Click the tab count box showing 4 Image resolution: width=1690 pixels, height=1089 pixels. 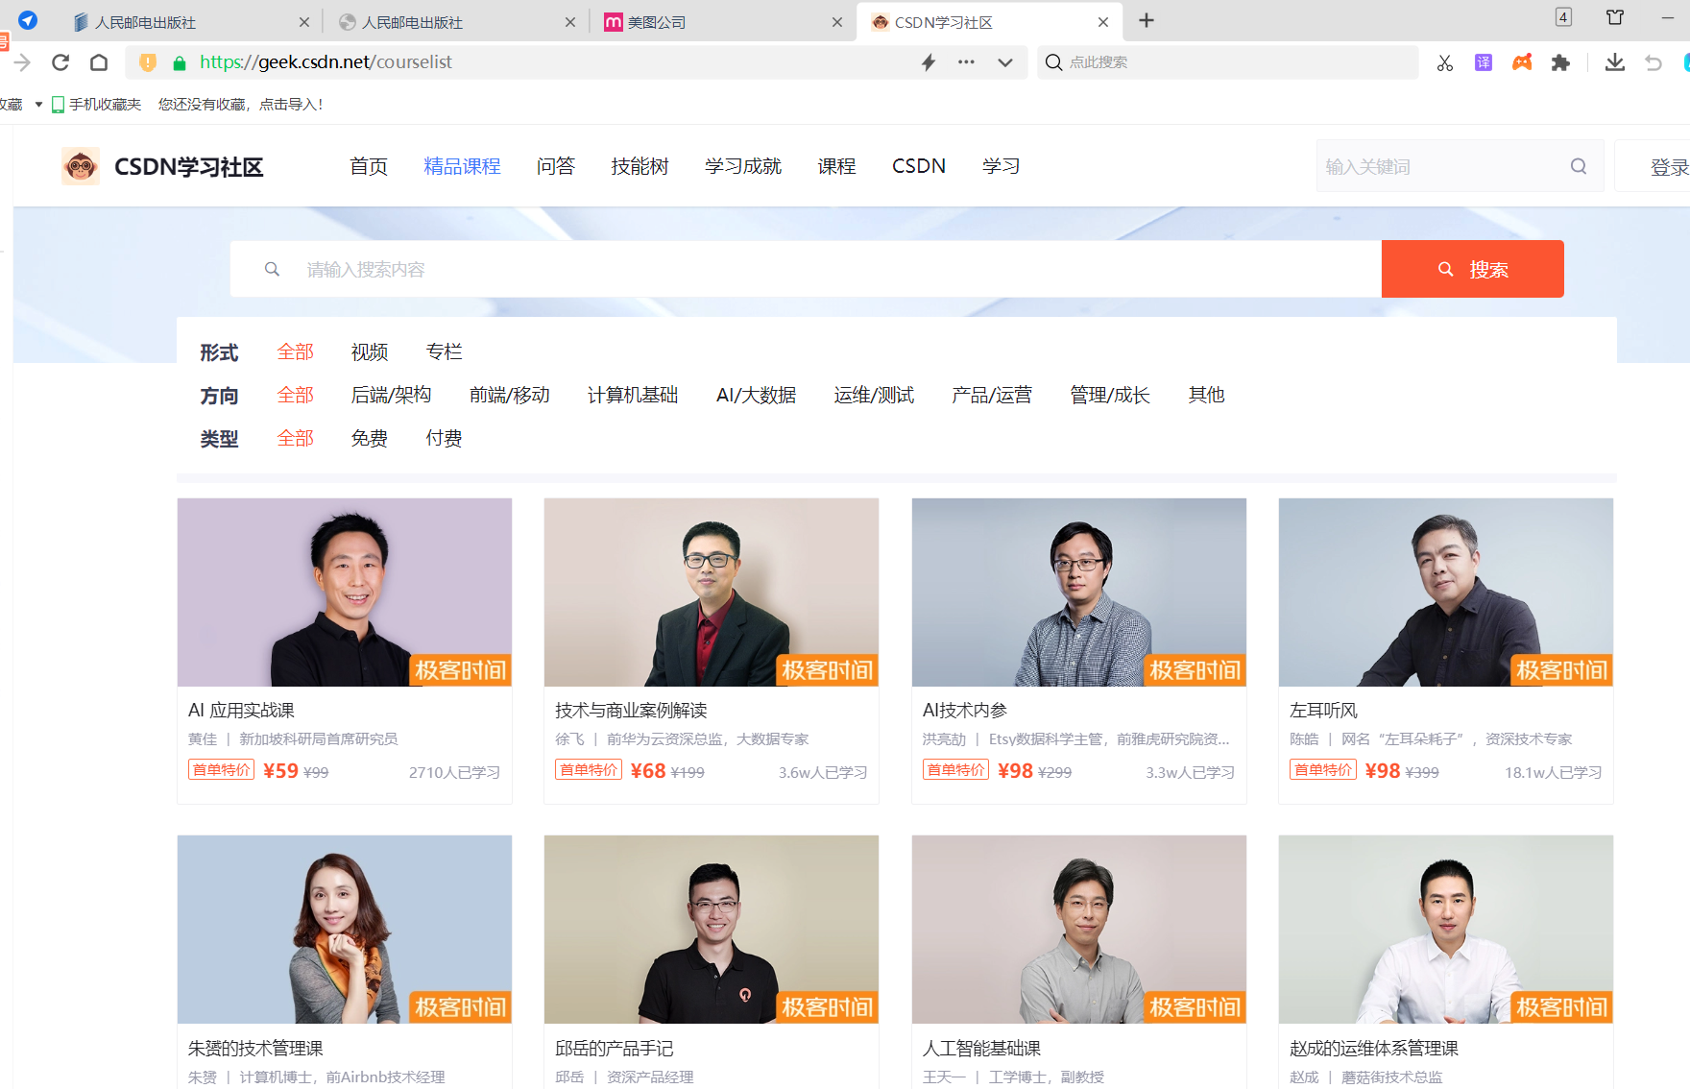pos(1563,17)
